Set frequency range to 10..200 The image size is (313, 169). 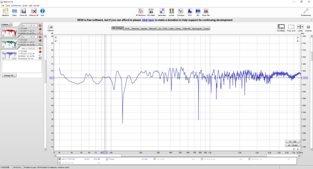tap(293, 142)
